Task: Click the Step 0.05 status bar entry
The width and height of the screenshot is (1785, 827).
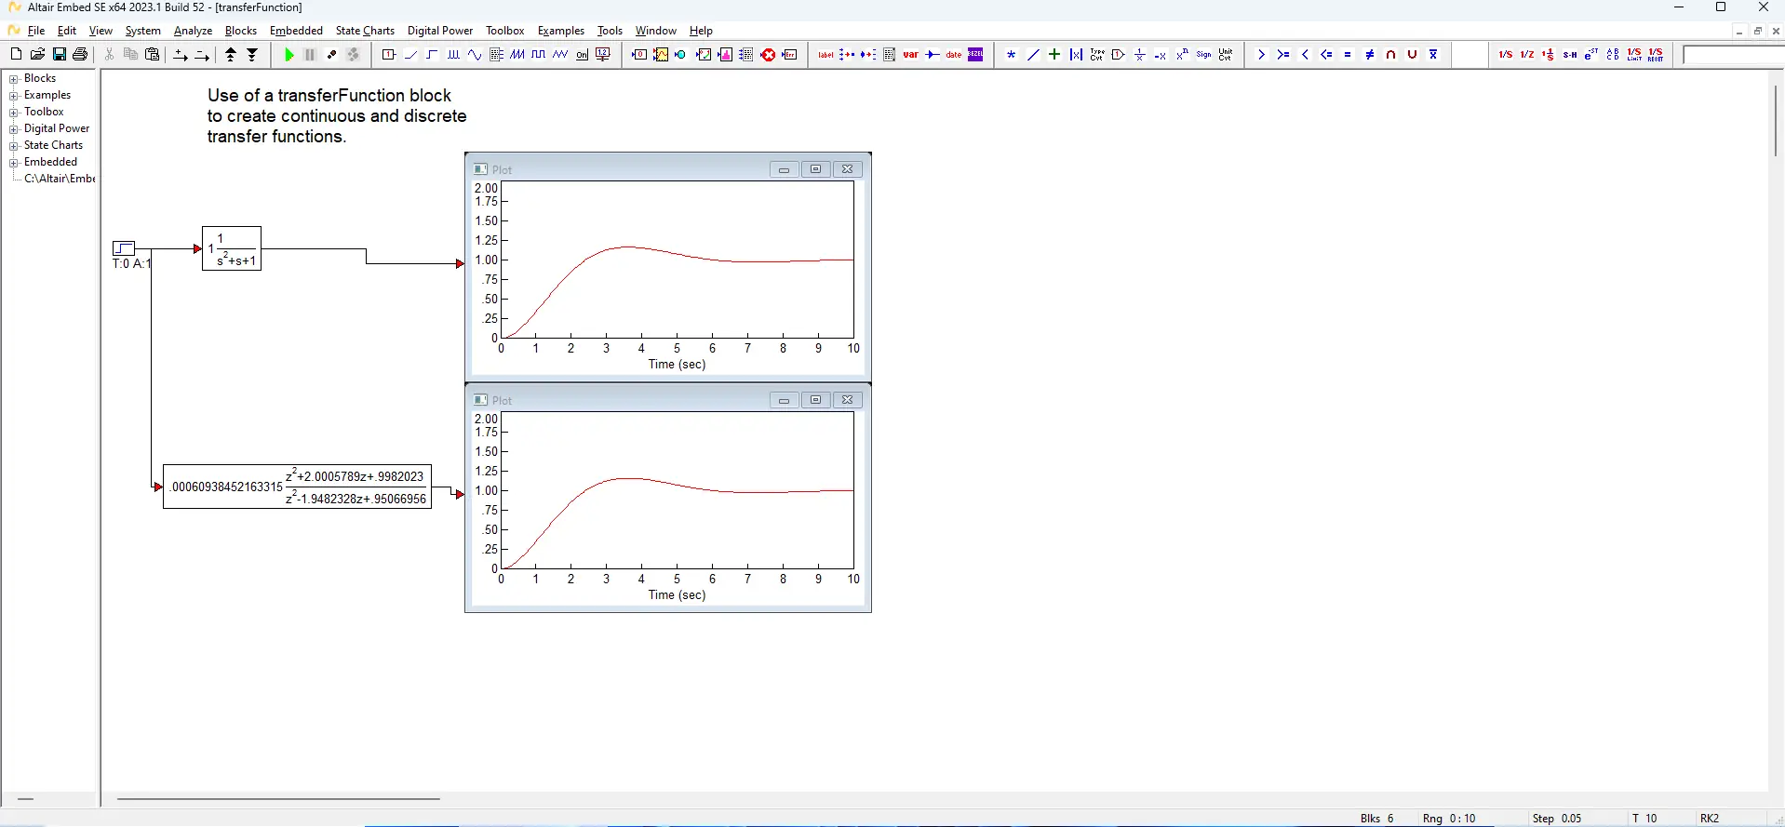Action: click(1557, 819)
